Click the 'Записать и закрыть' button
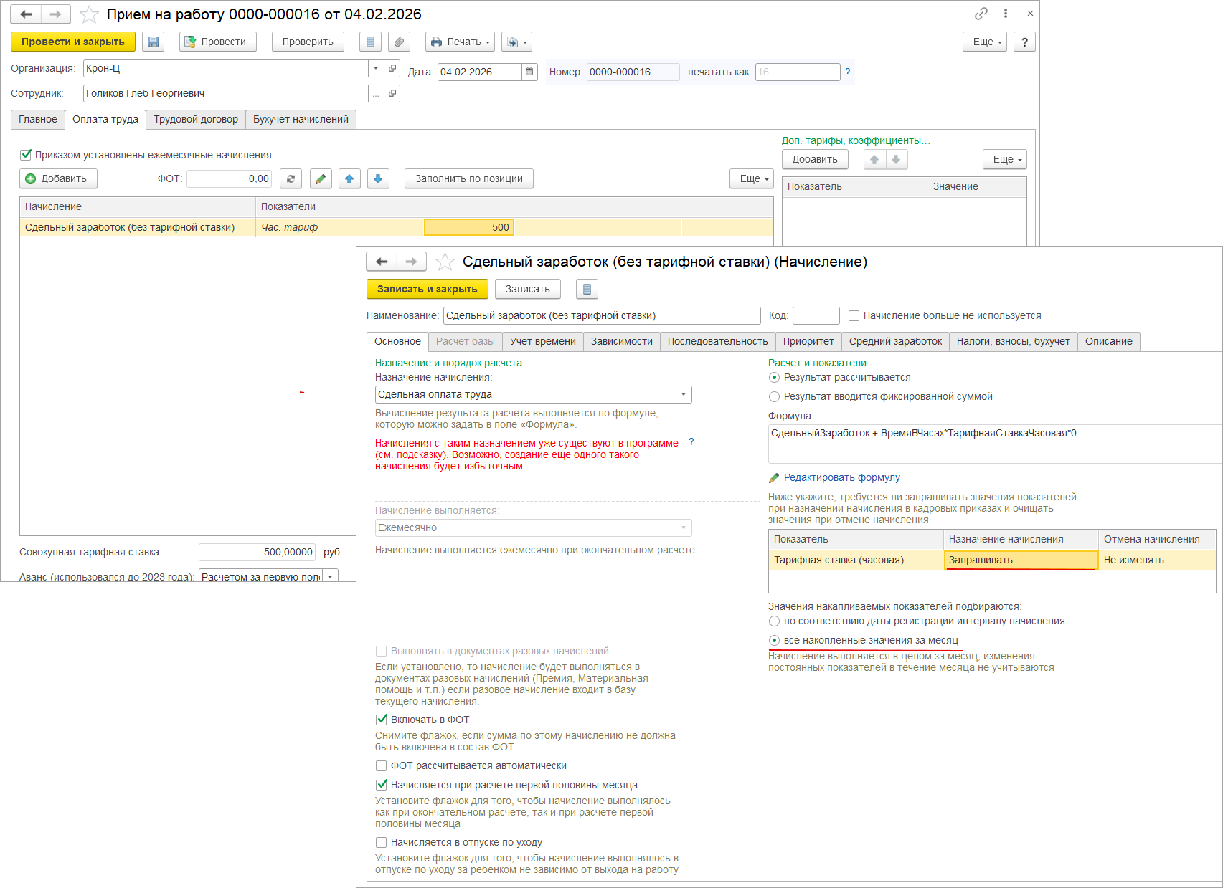Screen dimensions: 1223x888 pyautogui.click(x=427, y=290)
